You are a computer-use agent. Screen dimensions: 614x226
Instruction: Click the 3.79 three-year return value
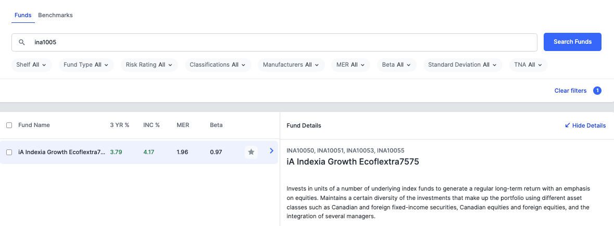(116, 153)
